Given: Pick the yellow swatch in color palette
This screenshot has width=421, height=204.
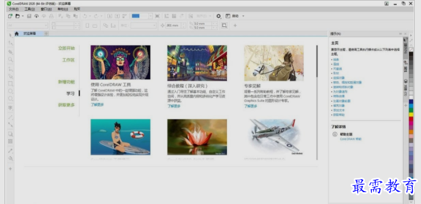Looking at the screenshot, I should [411, 115].
